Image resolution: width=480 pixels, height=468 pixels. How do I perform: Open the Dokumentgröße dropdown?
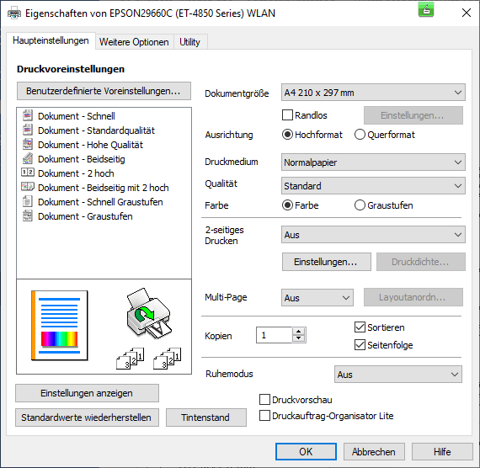point(373,92)
